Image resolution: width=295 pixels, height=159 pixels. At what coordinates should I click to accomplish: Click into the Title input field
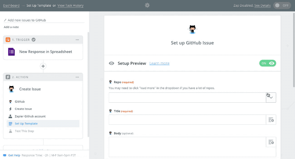pos(187,120)
